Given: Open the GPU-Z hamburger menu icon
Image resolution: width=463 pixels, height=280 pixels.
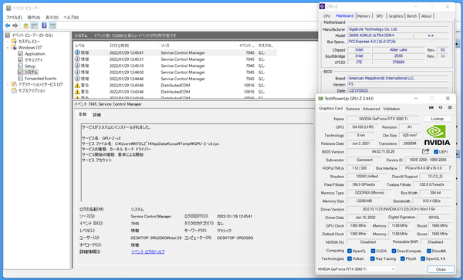Looking at the screenshot, I should [x=450, y=108].
